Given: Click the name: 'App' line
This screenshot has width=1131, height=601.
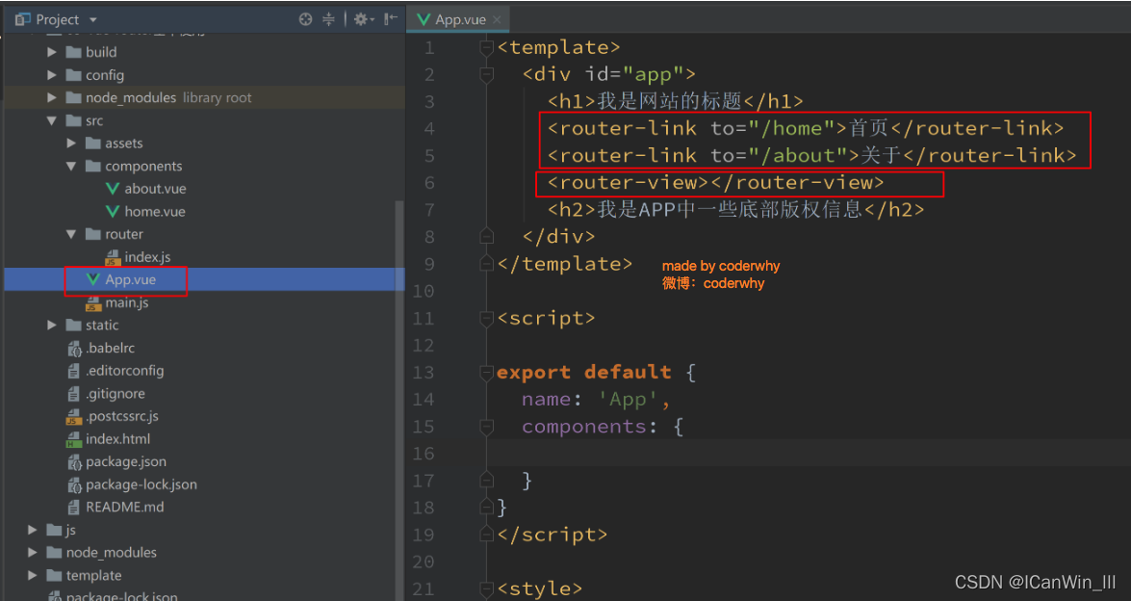Looking at the screenshot, I should pos(596,399).
